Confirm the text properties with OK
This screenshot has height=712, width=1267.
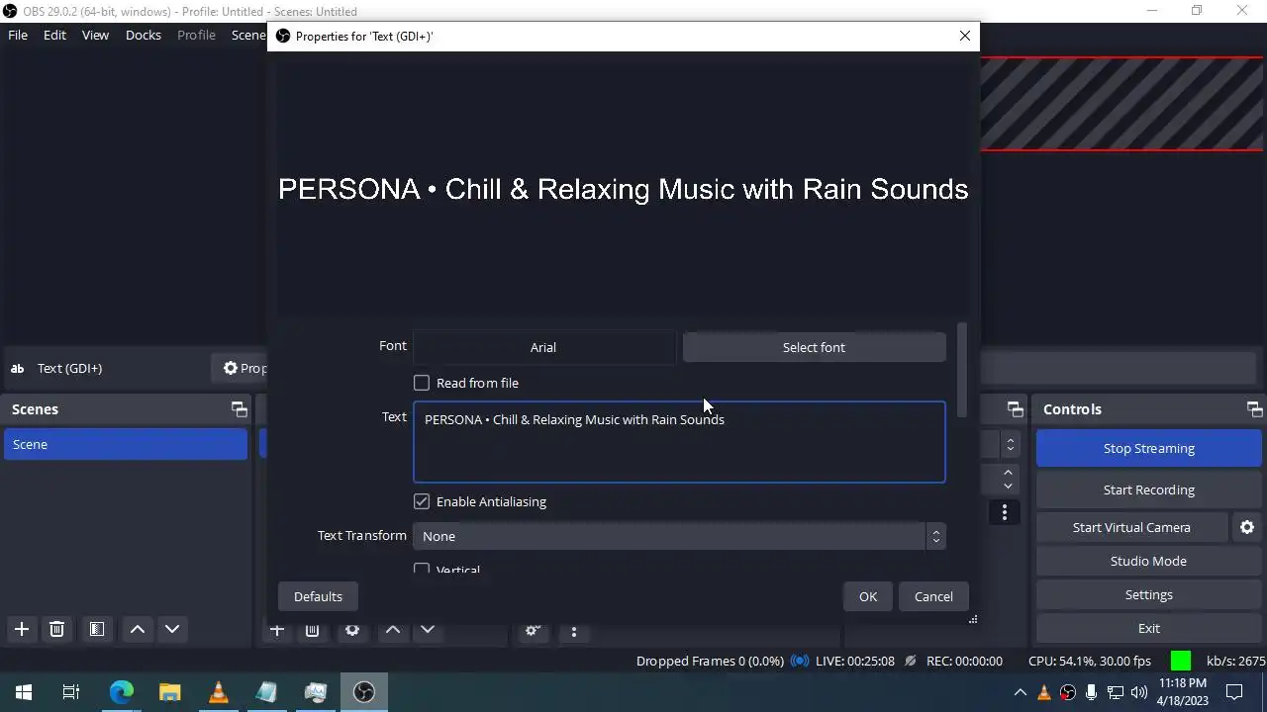pyautogui.click(x=868, y=596)
